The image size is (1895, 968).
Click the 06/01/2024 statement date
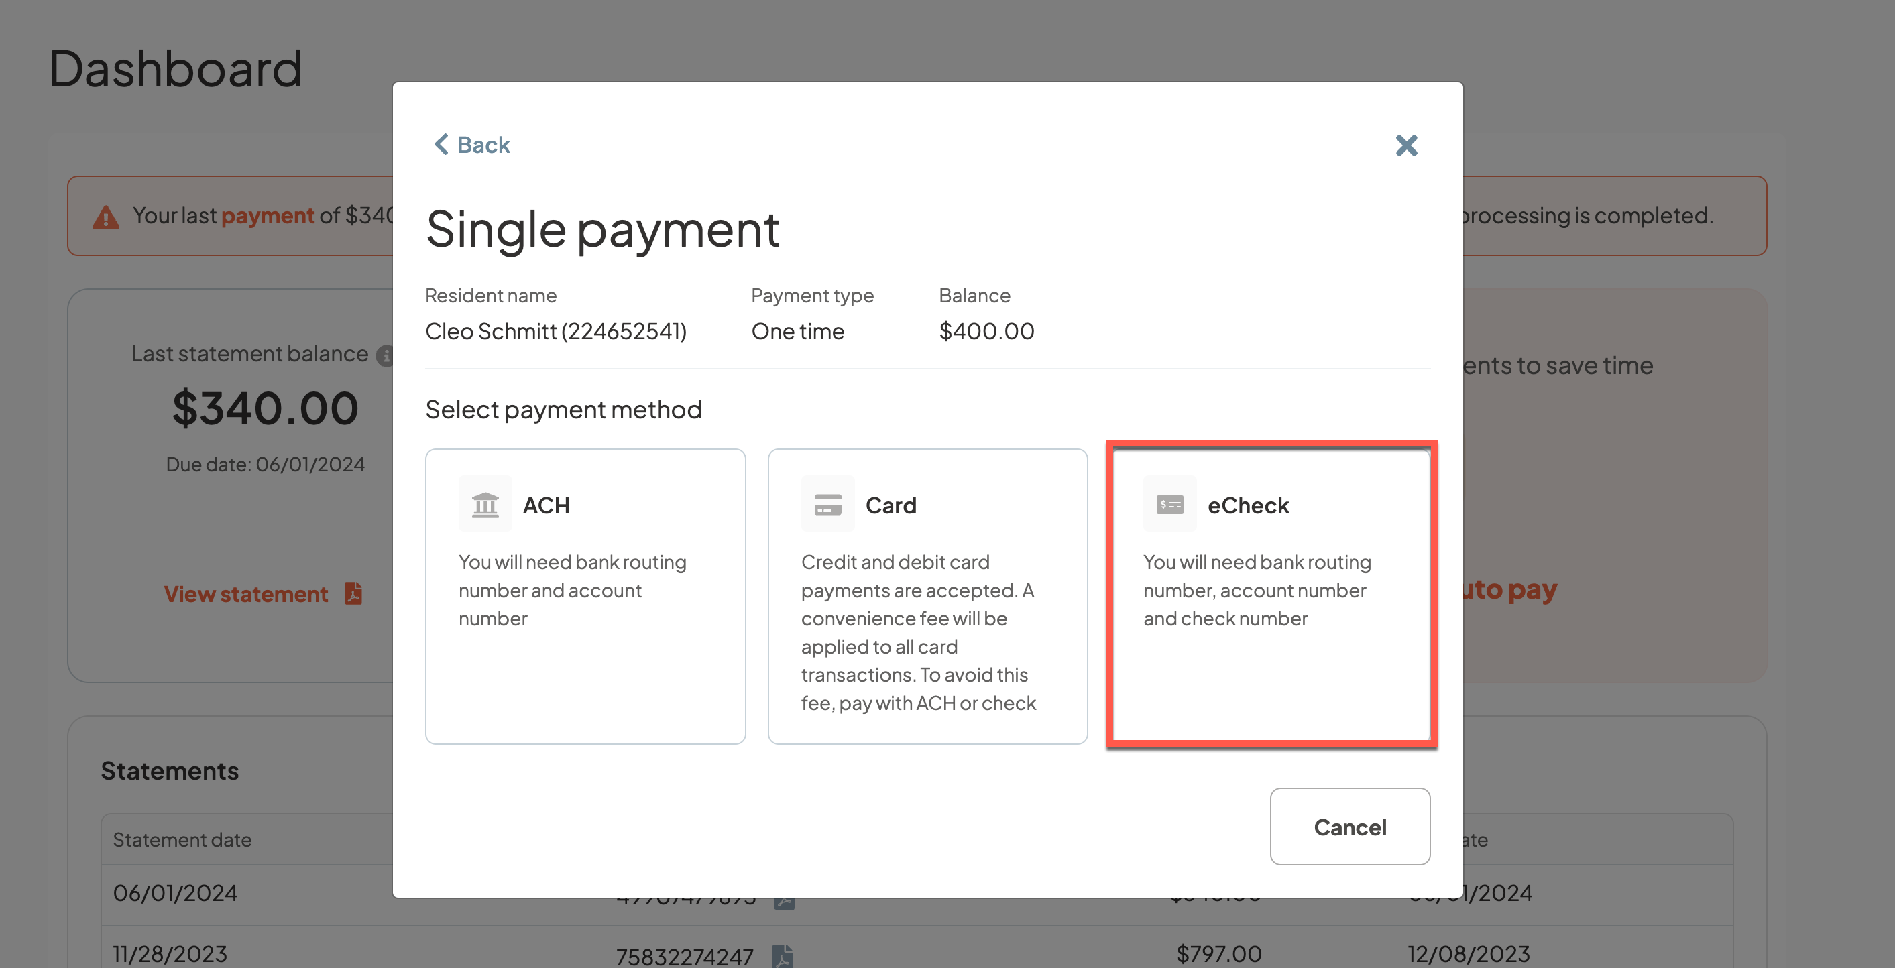tap(175, 892)
